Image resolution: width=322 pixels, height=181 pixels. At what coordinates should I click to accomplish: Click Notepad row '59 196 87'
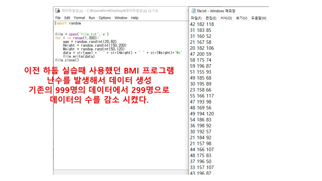pyautogui.click(x=200, y=66)
